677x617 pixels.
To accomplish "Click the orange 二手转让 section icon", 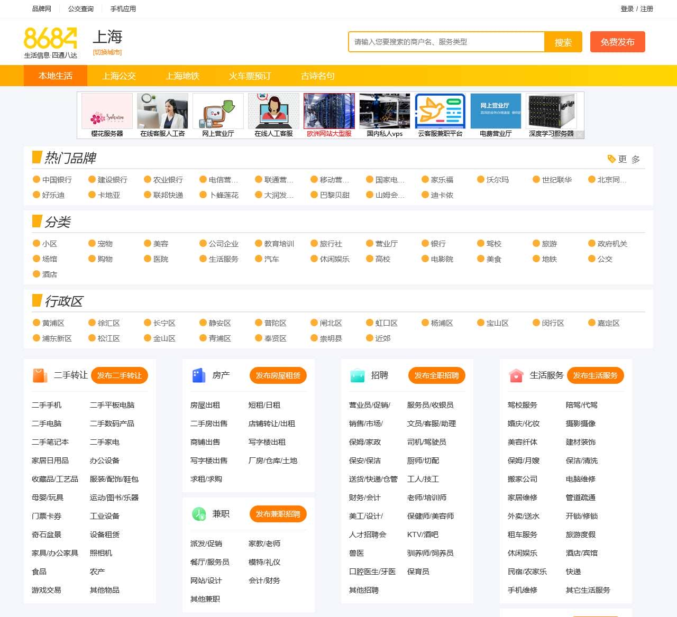I will 40,375.
